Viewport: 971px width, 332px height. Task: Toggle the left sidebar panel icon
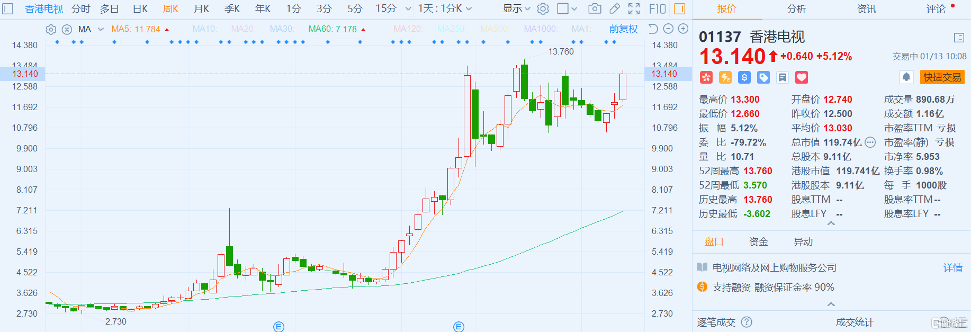pos(8,9)
